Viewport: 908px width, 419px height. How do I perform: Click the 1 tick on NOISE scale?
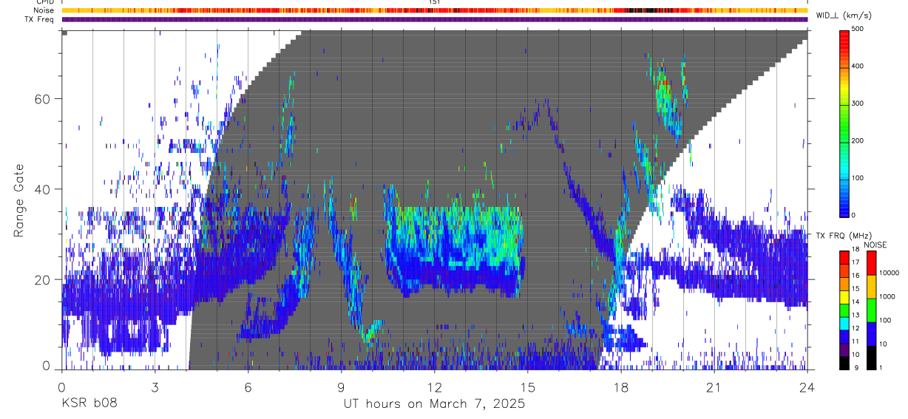tap(882, 367)
